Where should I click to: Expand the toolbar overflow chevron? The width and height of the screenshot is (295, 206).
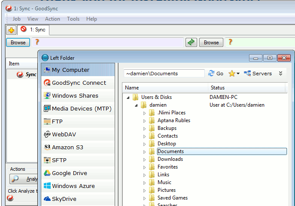(x=280, y=74)
